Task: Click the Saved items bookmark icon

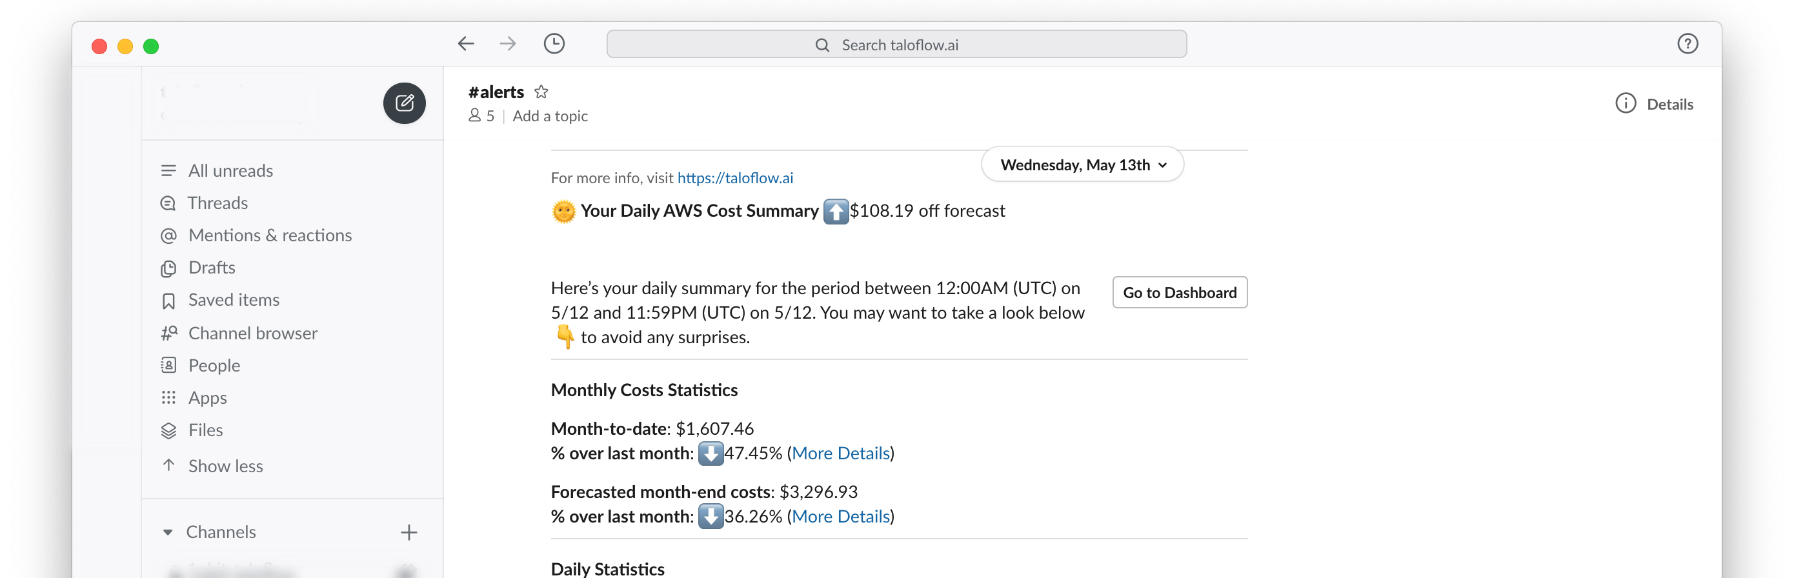Action: pos(168,300)
